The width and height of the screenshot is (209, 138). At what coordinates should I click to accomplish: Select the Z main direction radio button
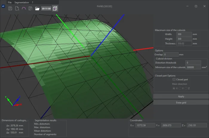click(186, 88)
